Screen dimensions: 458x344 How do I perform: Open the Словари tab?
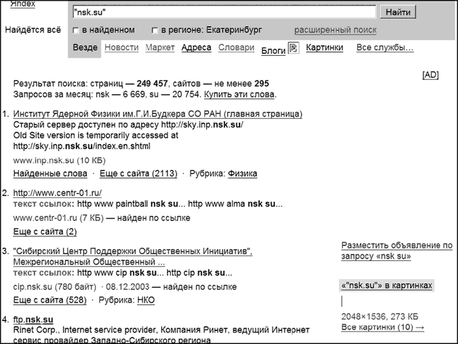pos(236,47)
